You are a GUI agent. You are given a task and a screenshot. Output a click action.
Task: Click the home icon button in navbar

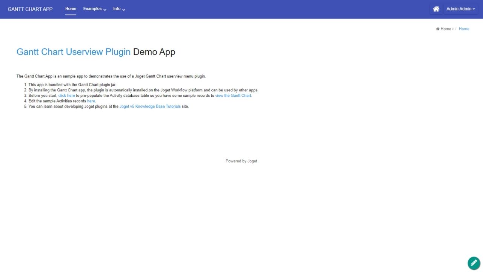(x=436, y=9)
